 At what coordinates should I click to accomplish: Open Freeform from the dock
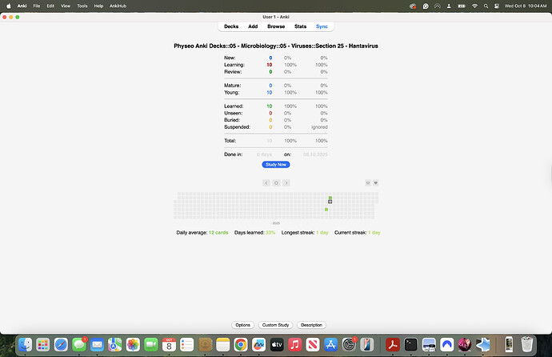pos(258,345)
